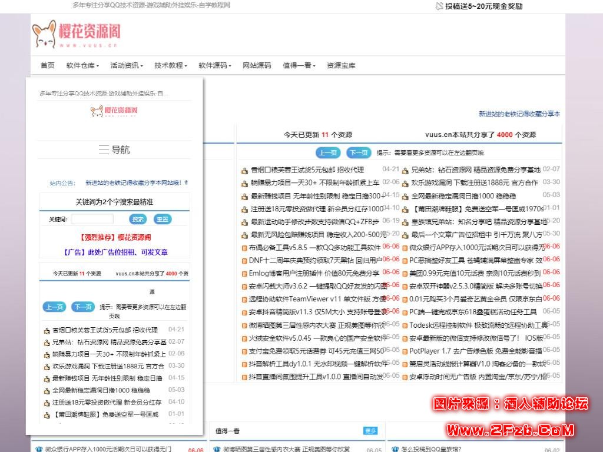Click the orange icon beside 美团0.99元充值10元话费
The height and width of the screenshot is (452, 603).
pos(405,274)
